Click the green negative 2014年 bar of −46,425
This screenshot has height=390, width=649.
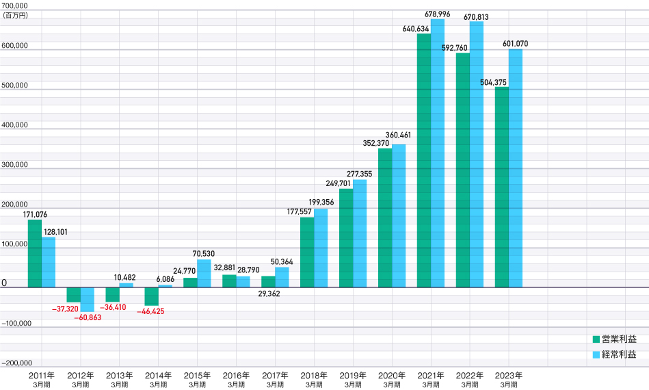tap(152, 296)
